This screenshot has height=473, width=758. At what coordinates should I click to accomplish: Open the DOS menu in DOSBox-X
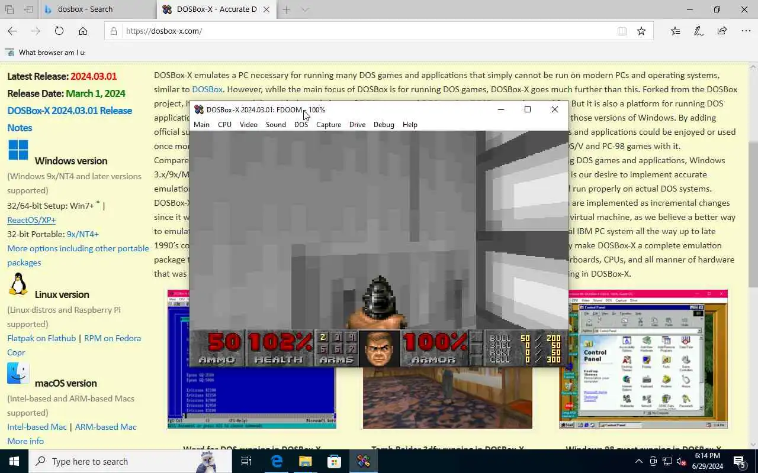tap(301, 125)
